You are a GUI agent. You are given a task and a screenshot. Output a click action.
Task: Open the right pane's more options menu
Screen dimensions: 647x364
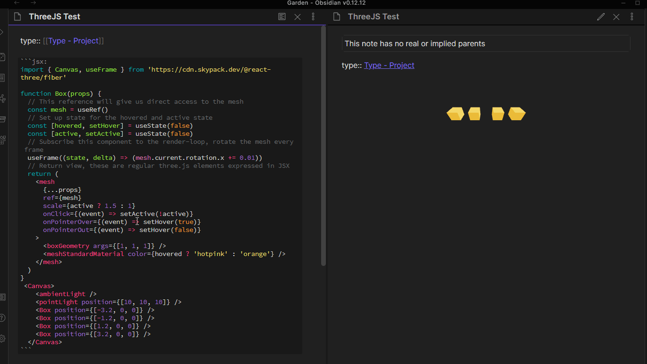click(632, 17)
